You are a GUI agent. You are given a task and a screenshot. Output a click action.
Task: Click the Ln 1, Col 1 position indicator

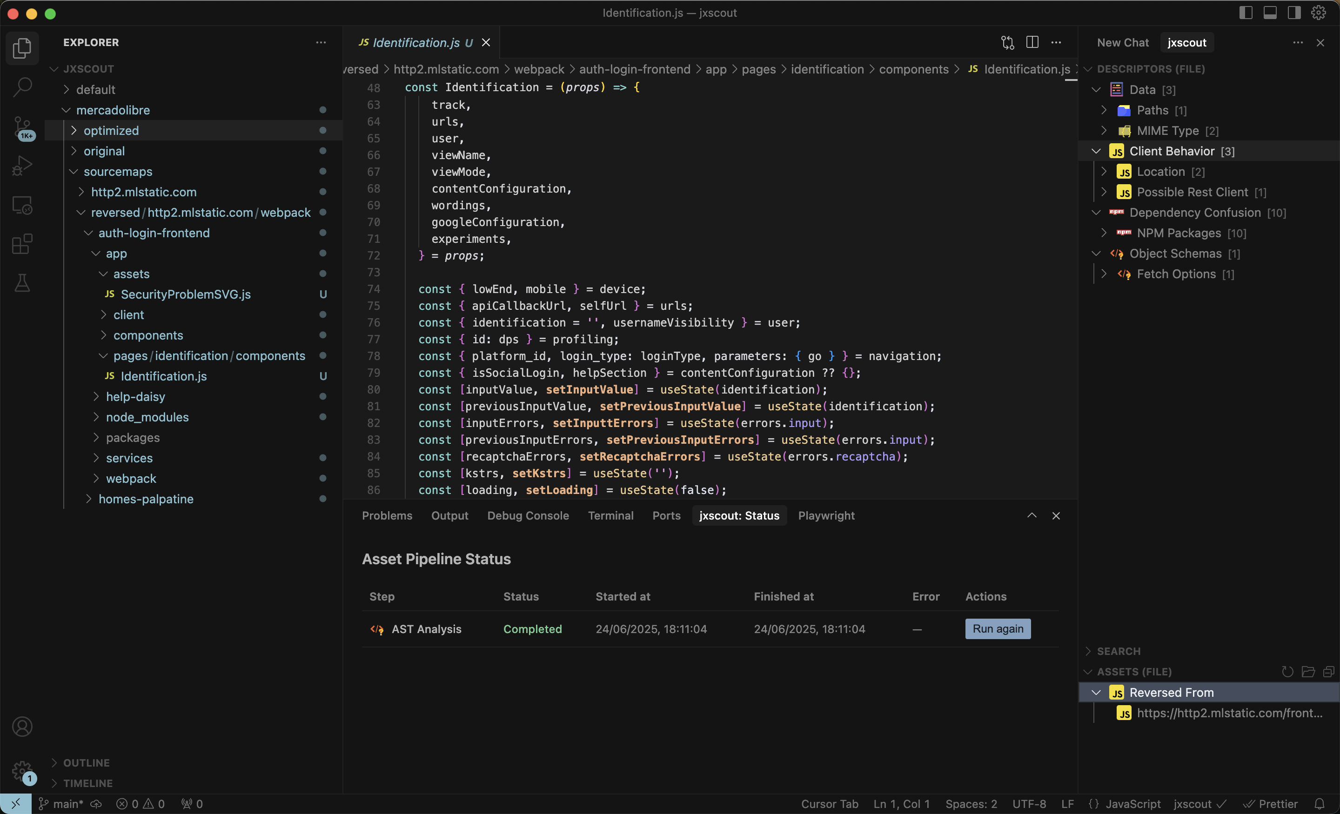pos(902,804)
